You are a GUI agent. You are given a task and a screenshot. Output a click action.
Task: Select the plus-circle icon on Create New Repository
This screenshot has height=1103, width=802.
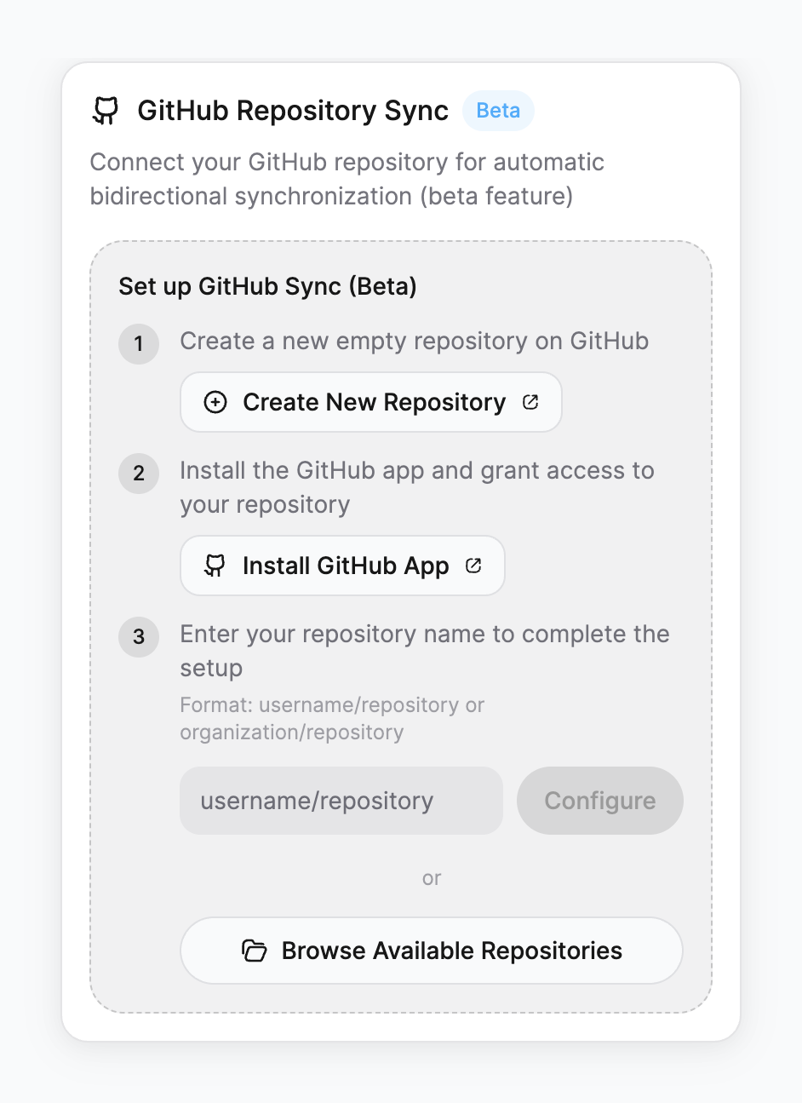215,402
